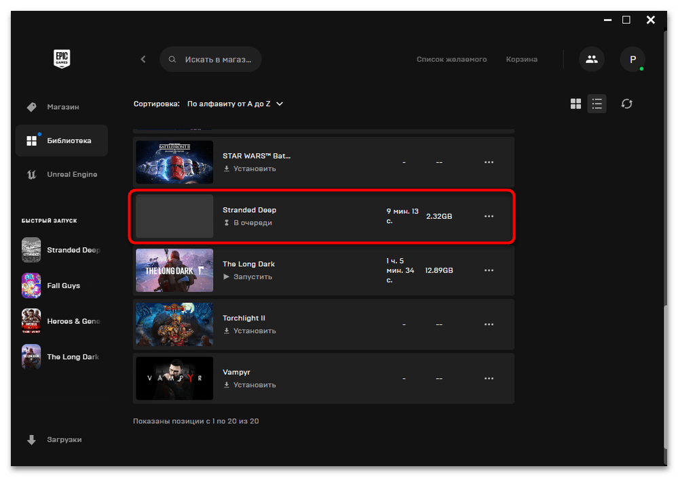Open The Long Dark row three-dots menu
Screen dimensions: 678x477
click(x=489, y=270)
